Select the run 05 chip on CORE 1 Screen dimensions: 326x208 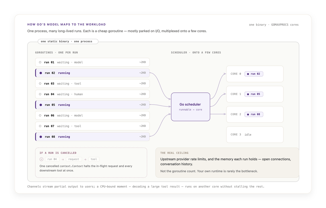click(254, 94)
